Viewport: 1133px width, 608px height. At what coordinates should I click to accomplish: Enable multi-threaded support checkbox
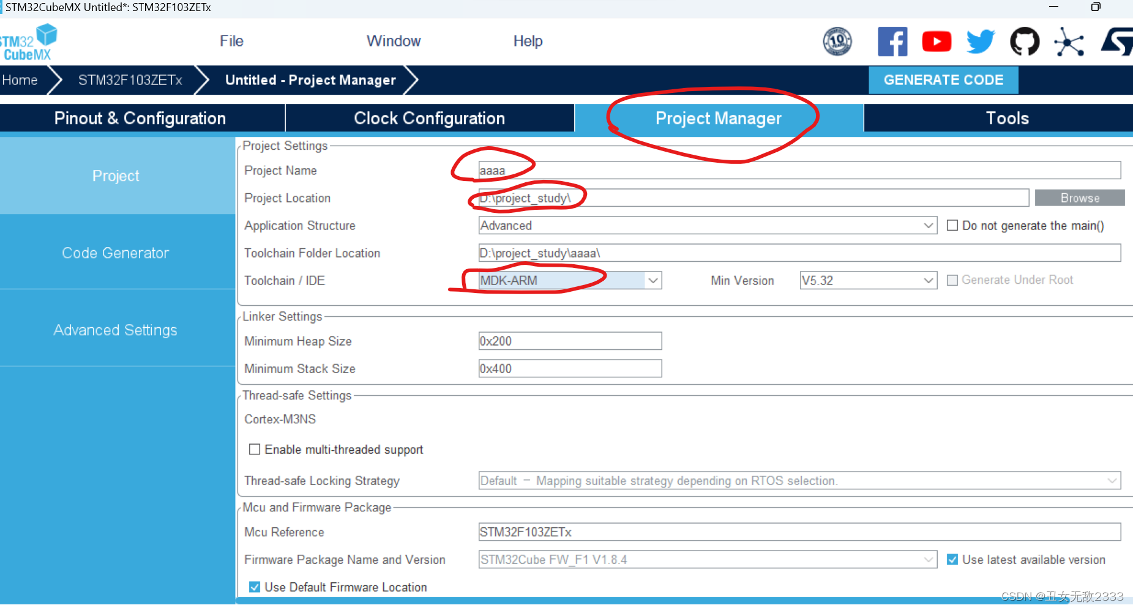tap(255, 450)
